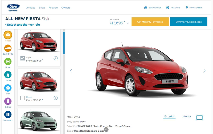Click the large red Fiesta image
This screenshot has width=213, height=134.
142,70
